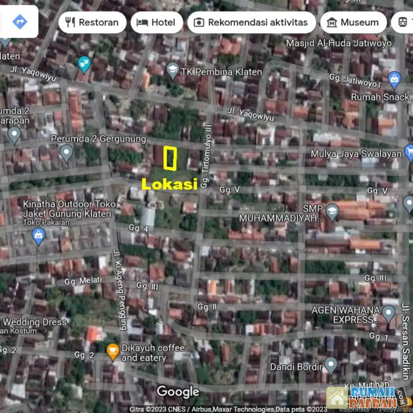Open Perumda 2 Gergunung location pin
Screen dimensions: 413x413
[66, 153]
